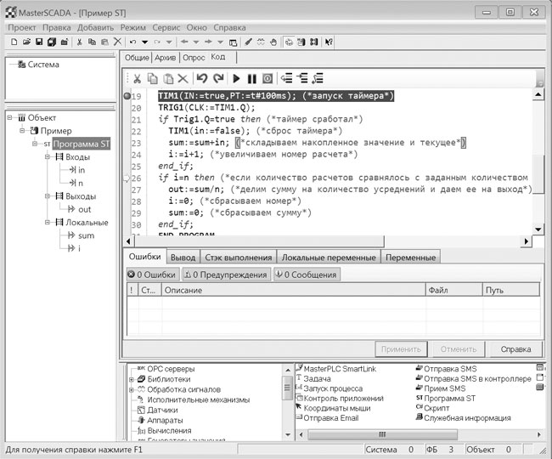Open the Стэк выполнения tab
552x459 pixels.
pos(239,258)
